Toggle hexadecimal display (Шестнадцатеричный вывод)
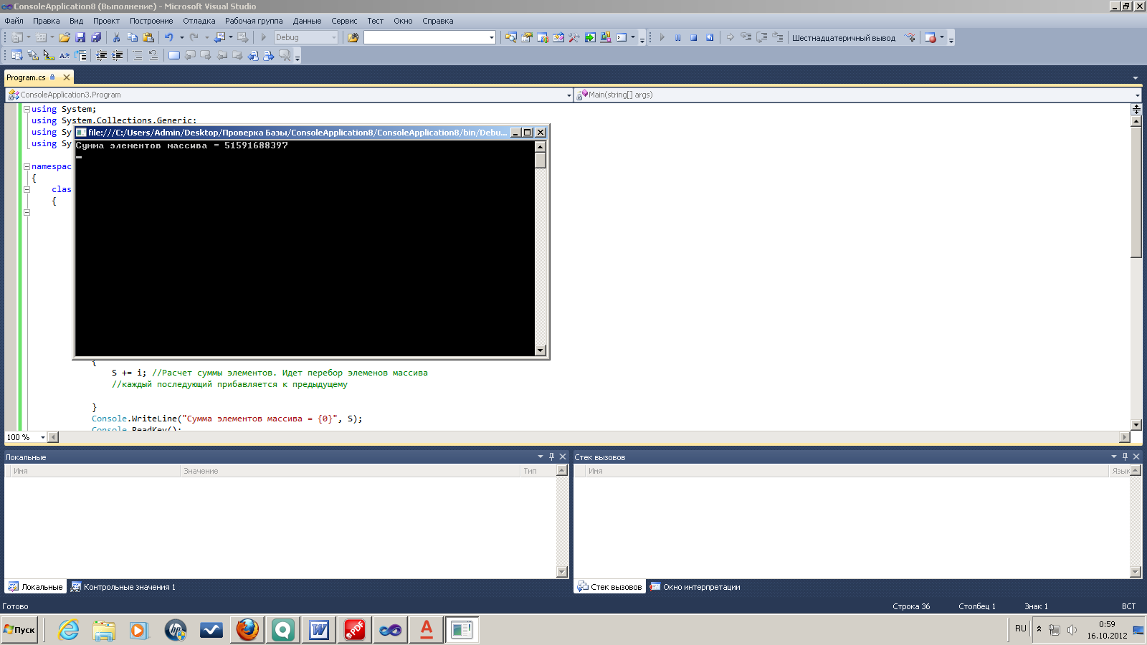The width and height of the screenshot is (1147, 645). point(844,38)
